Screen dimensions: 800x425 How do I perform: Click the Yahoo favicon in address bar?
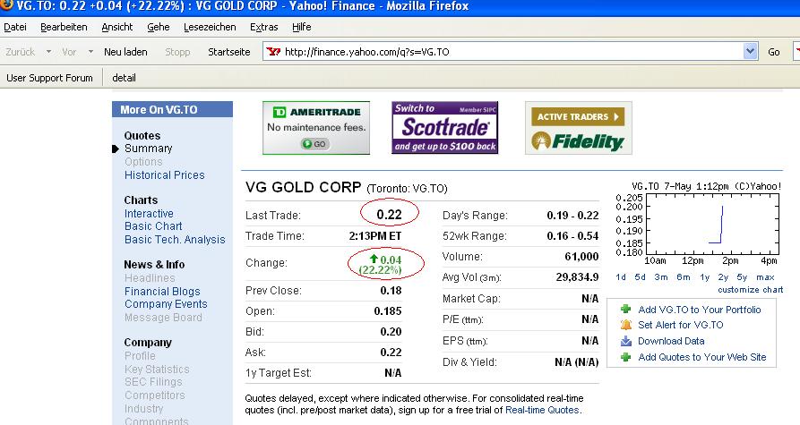coord(273,52)
